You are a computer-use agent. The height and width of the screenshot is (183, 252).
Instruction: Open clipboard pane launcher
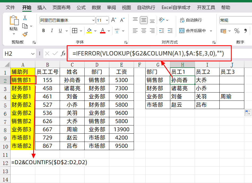[34, 42]
